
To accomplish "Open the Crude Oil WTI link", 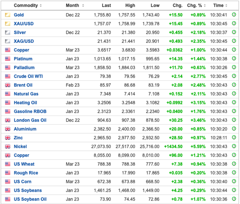I will pyautogui.click(x=28, y=76).
